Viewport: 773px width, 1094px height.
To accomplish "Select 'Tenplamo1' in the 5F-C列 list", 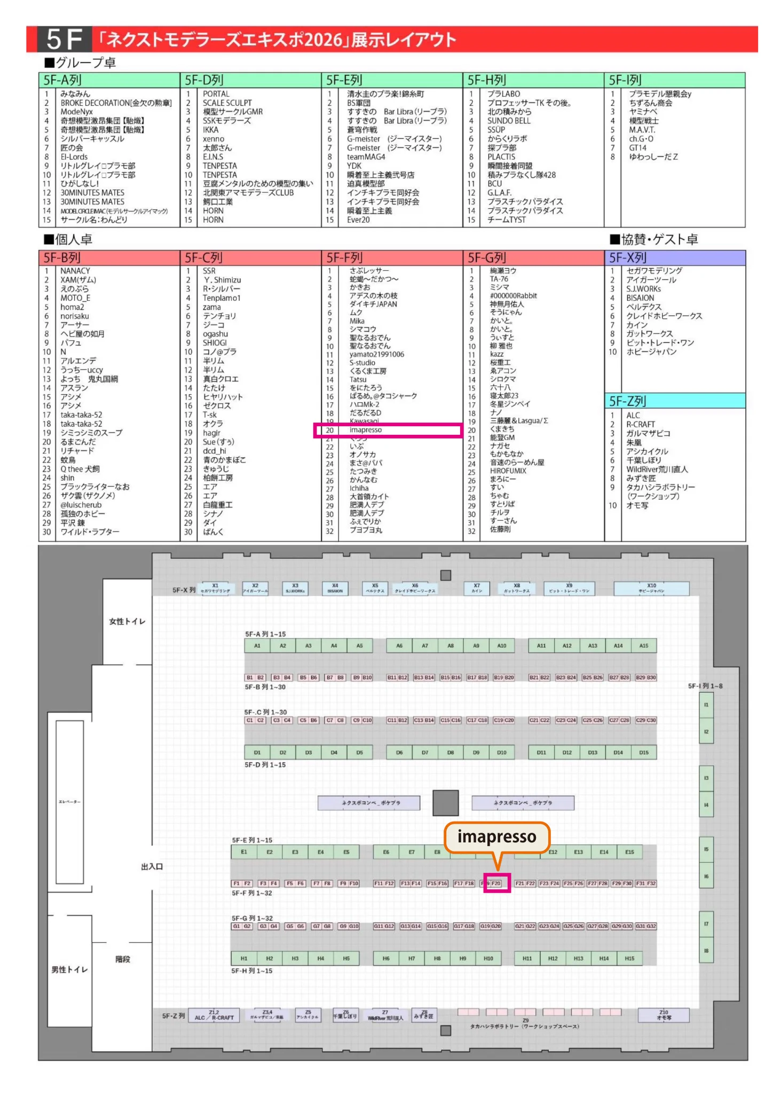I will click(222, 298).
